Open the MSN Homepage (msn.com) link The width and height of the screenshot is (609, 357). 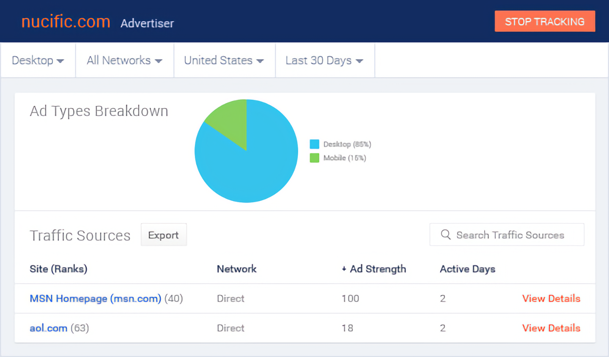tap(95, 299)
